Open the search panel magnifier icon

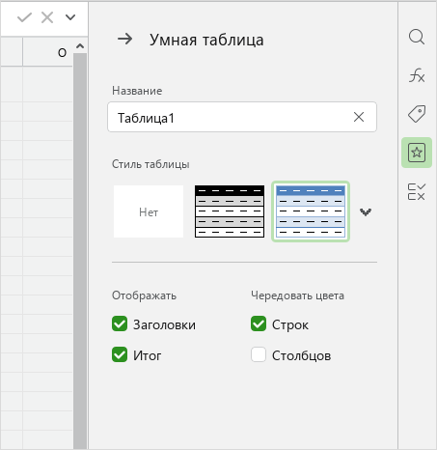417,37
